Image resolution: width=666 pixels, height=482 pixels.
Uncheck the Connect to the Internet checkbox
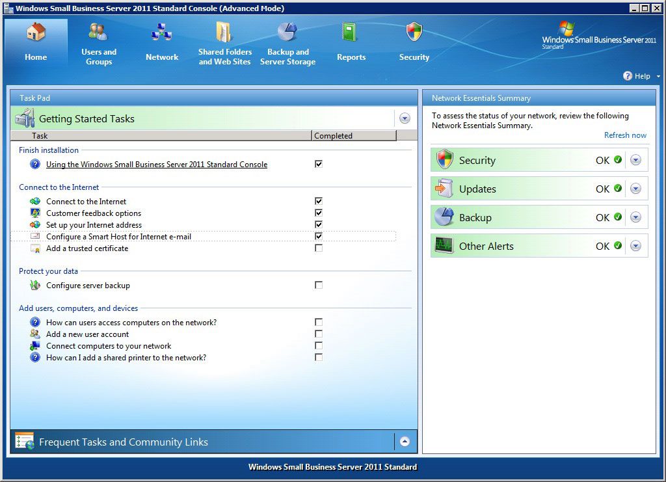point(319,201)
